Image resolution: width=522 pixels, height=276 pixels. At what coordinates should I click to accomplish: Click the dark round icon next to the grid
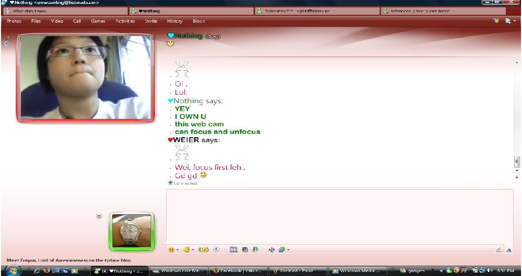pos(245,250)
